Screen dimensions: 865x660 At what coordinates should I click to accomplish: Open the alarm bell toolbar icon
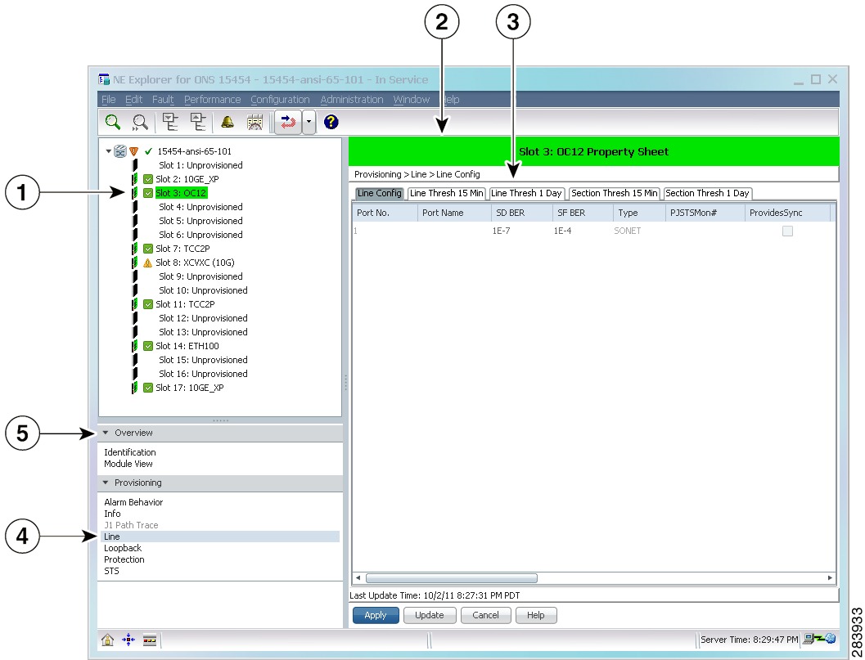[228, 122]
